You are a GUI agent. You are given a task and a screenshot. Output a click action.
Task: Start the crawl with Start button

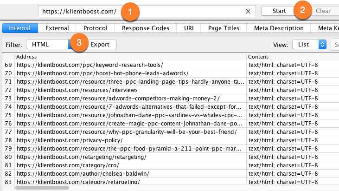[x=279, y=11]
